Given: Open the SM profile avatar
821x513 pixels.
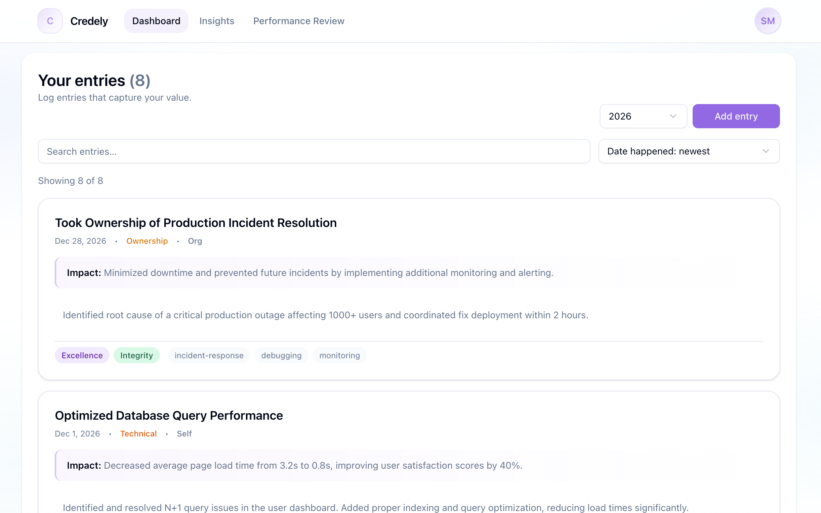Looking at the screenshot, I should [768, 21].
